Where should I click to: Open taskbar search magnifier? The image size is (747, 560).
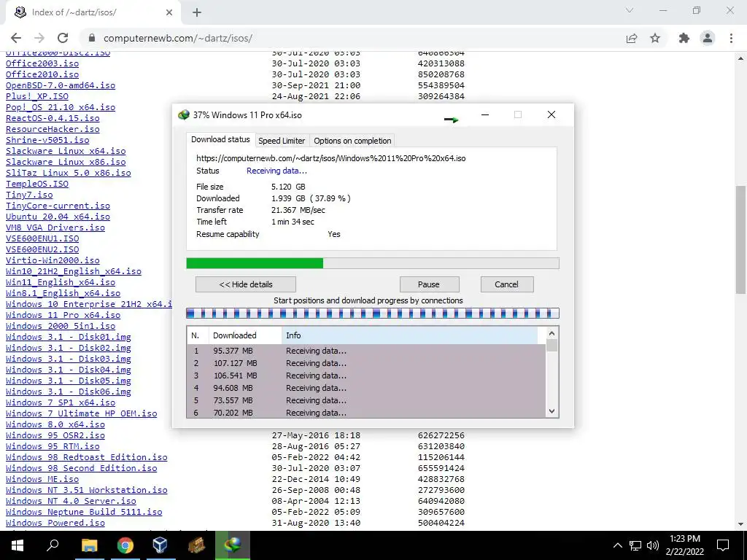53,545
